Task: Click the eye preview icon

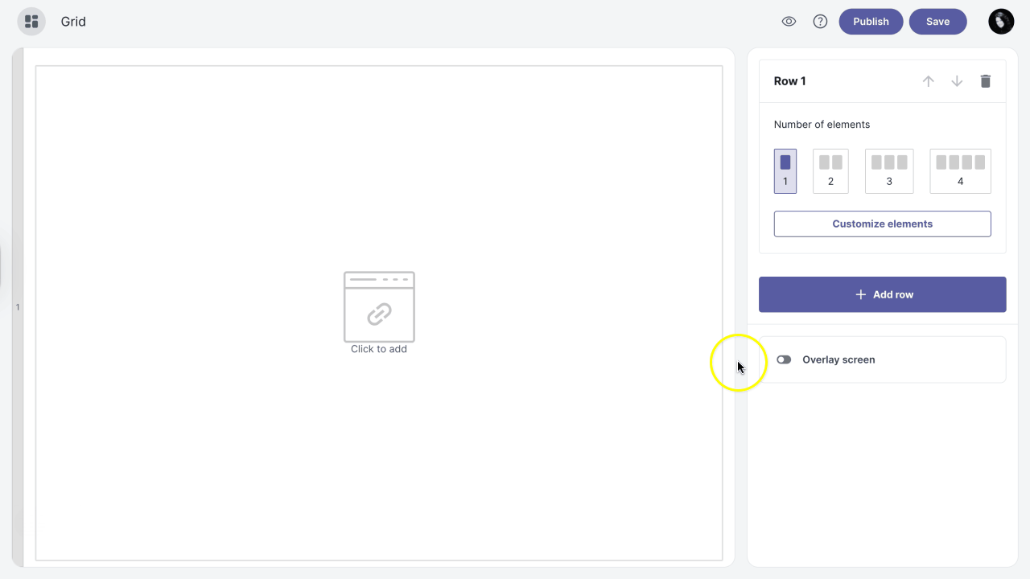Action: pyautogui.click(x=789, y=22)
